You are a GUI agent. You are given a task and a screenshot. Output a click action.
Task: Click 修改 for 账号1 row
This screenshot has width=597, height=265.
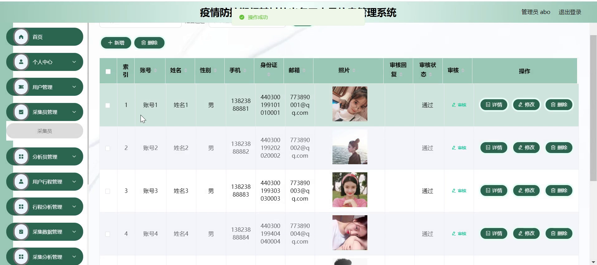(x=526, y=105)
